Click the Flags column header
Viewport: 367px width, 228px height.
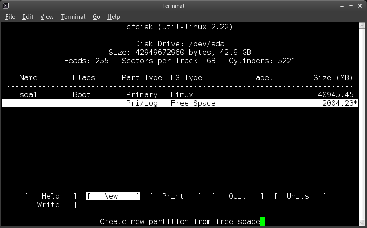pos(84,78)
